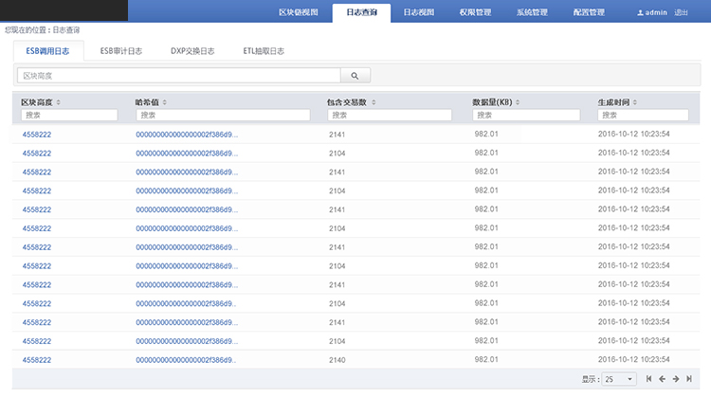
Task: Focus the 搜索 filter under 生成时间 column
Action: (643, 116)
